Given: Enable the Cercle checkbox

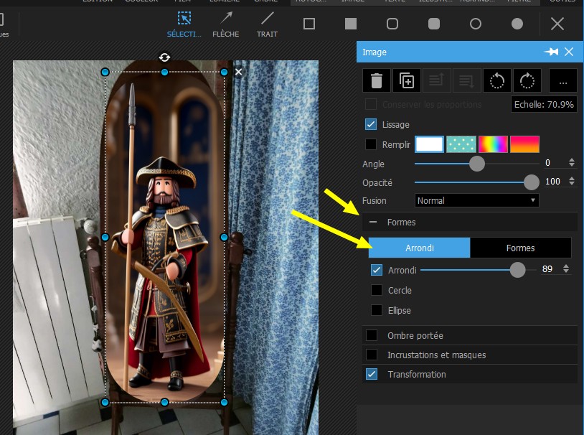Looking at the screenshot, I should click(x=377, y=290).
